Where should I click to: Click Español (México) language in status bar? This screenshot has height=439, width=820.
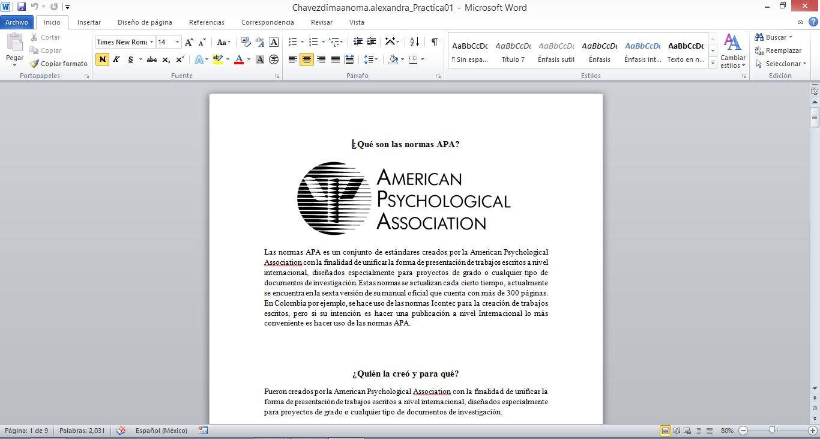coord(161,431)
